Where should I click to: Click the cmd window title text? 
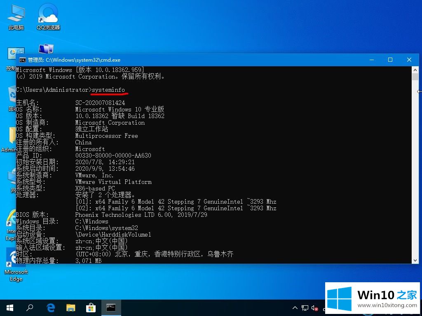[74, 60]
